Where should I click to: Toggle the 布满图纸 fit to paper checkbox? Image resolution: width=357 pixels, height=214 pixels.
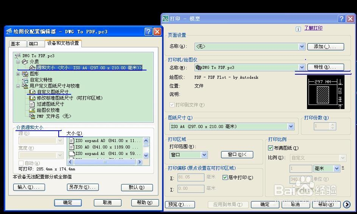(x=270, y=148)
